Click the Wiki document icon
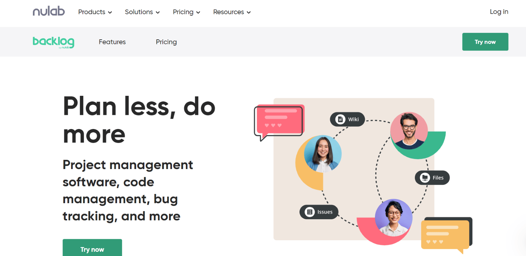The height and width of the screenshot is (256, 526). (340, 119)
